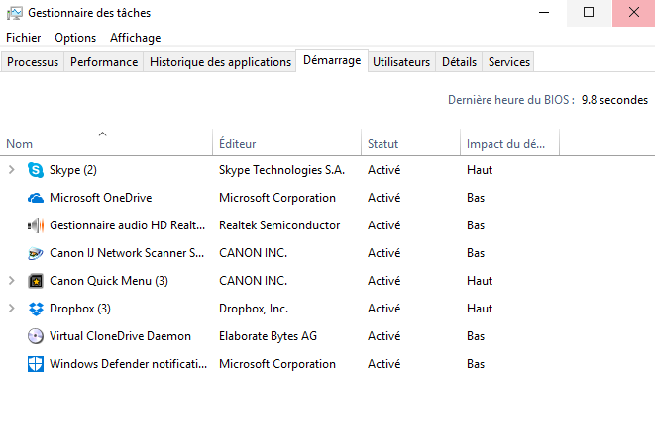Click the Virtual CloneDrive Daemon disc icon
Viewport: 655px width, 445px height.
pyautogui.click(x=36, y=336)
